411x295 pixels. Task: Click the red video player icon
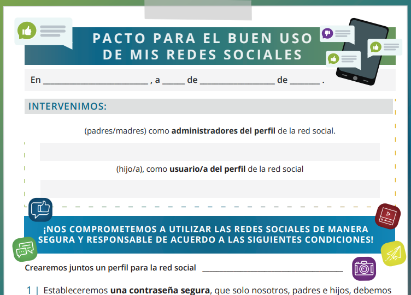click(387, 216)
